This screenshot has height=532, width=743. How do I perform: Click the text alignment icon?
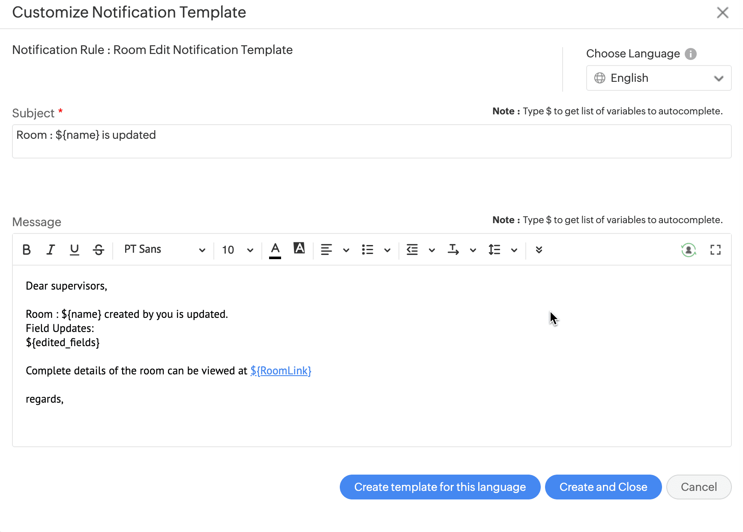(327, 250)
